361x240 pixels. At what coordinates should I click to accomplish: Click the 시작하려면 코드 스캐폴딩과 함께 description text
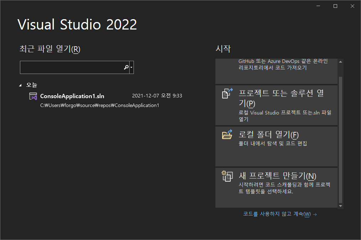tap(284, 188)
